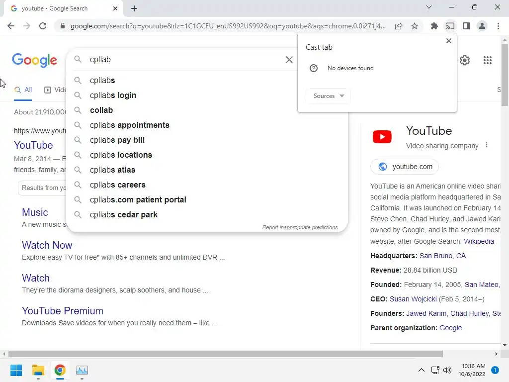Open the YouTube result title link

tap(33, 145)
